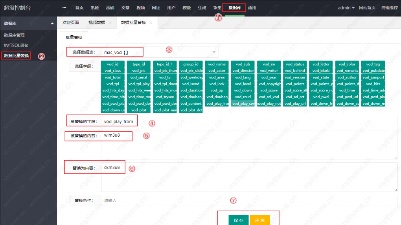Select the 批量替换 sub-tab
Screen dimensions: 401x225
tap(74, 38)
